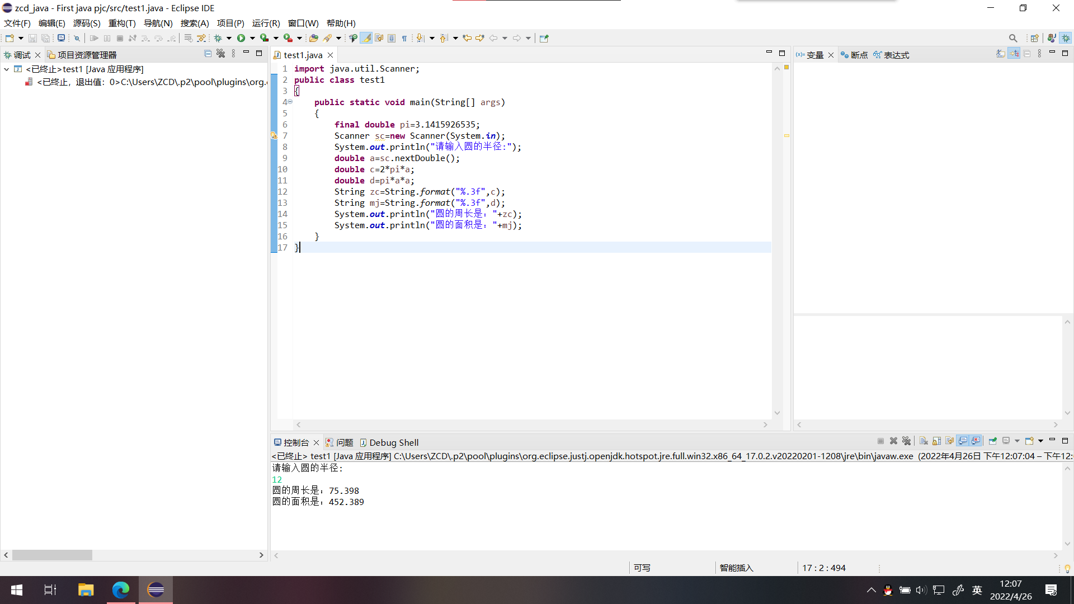Open the Java perspective icon
Screen dimensions: 1074x604
point(1052,38)
